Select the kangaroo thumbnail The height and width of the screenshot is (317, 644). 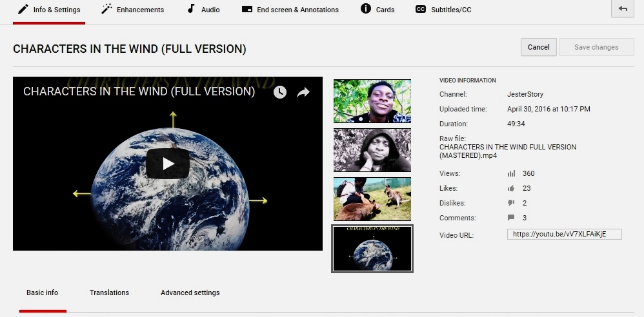tap(372, 199)
